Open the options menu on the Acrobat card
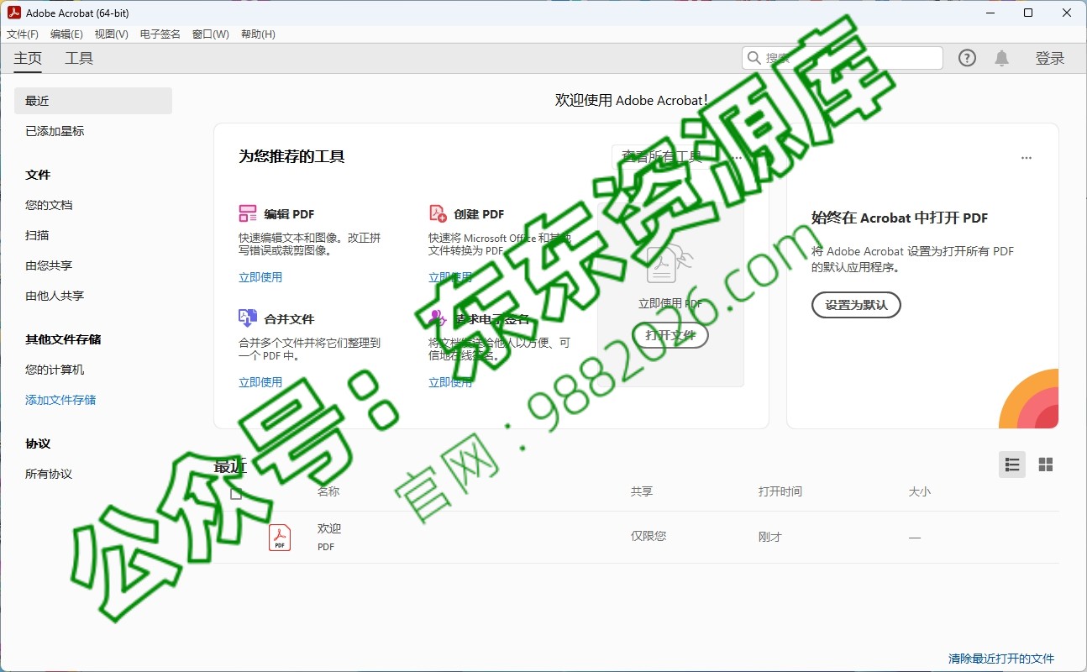Screen dimensions: 1087x672 (1026, 157)
